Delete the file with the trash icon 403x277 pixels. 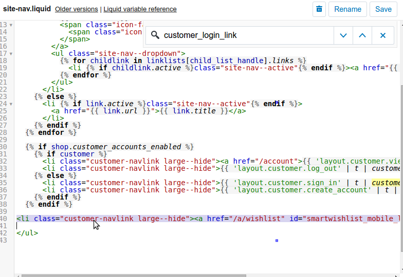tap(319, 9)
